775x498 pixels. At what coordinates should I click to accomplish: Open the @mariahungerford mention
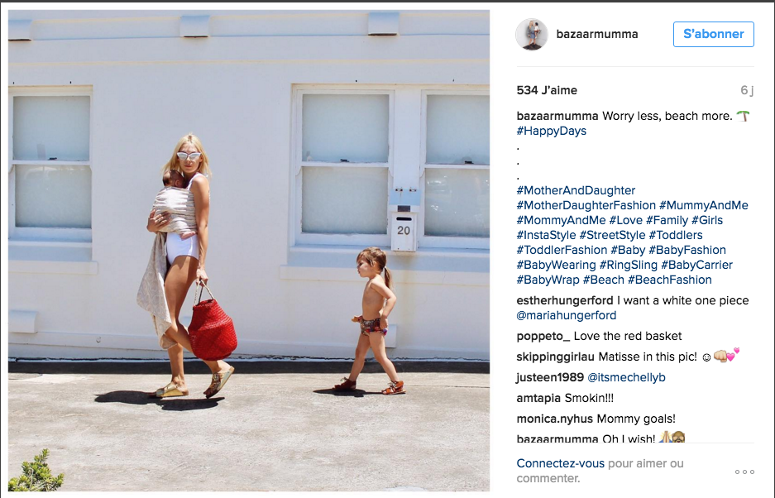click(567, 315)
